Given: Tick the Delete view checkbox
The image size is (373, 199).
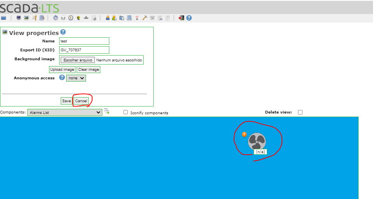Looking at the screenshot, I should click(300, 112).
